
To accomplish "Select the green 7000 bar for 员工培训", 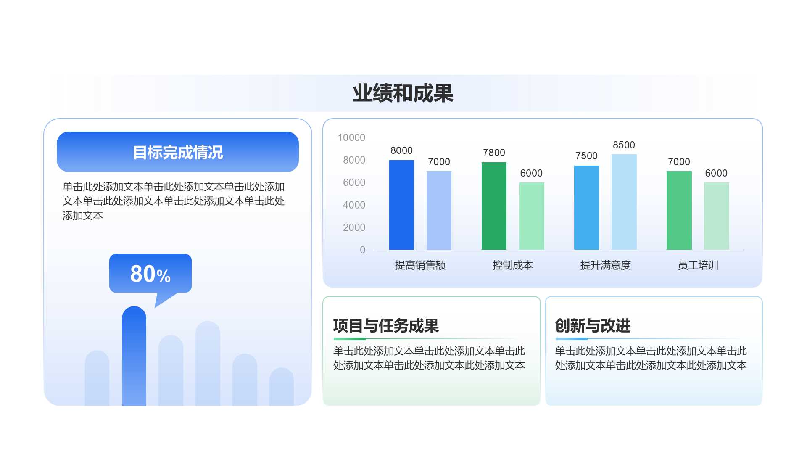I will pyautogui.click(x=679, y=210).
